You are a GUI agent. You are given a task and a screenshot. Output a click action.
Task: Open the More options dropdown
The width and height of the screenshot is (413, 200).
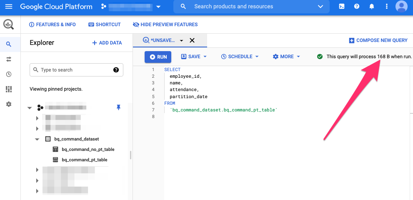coord(286,57)
